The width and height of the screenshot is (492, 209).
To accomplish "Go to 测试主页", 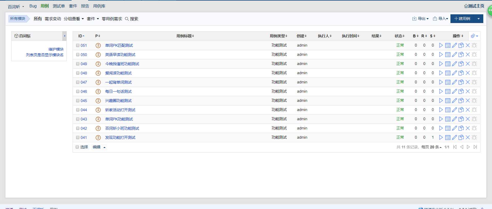I will [x=474, y=6].
